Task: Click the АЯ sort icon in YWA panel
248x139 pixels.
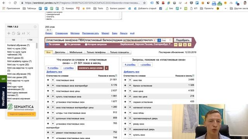Action: click(x=23, y=34)
